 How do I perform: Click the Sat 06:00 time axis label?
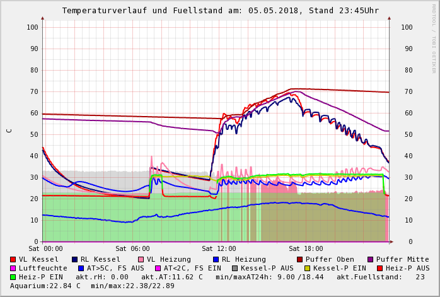[x=132, y=249]
